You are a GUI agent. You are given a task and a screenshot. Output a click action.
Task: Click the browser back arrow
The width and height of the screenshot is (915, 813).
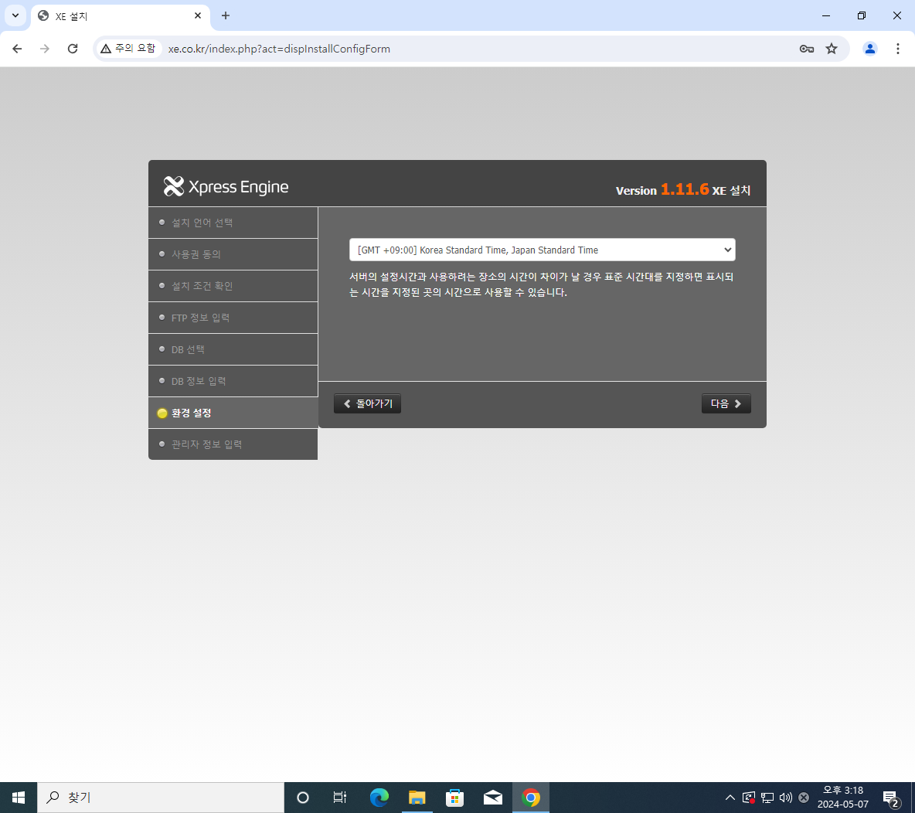[17, 49]
